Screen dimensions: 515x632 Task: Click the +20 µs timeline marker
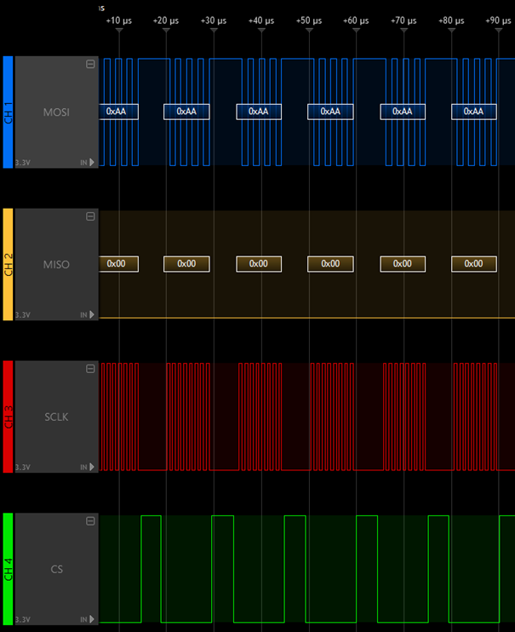[166, 20]
